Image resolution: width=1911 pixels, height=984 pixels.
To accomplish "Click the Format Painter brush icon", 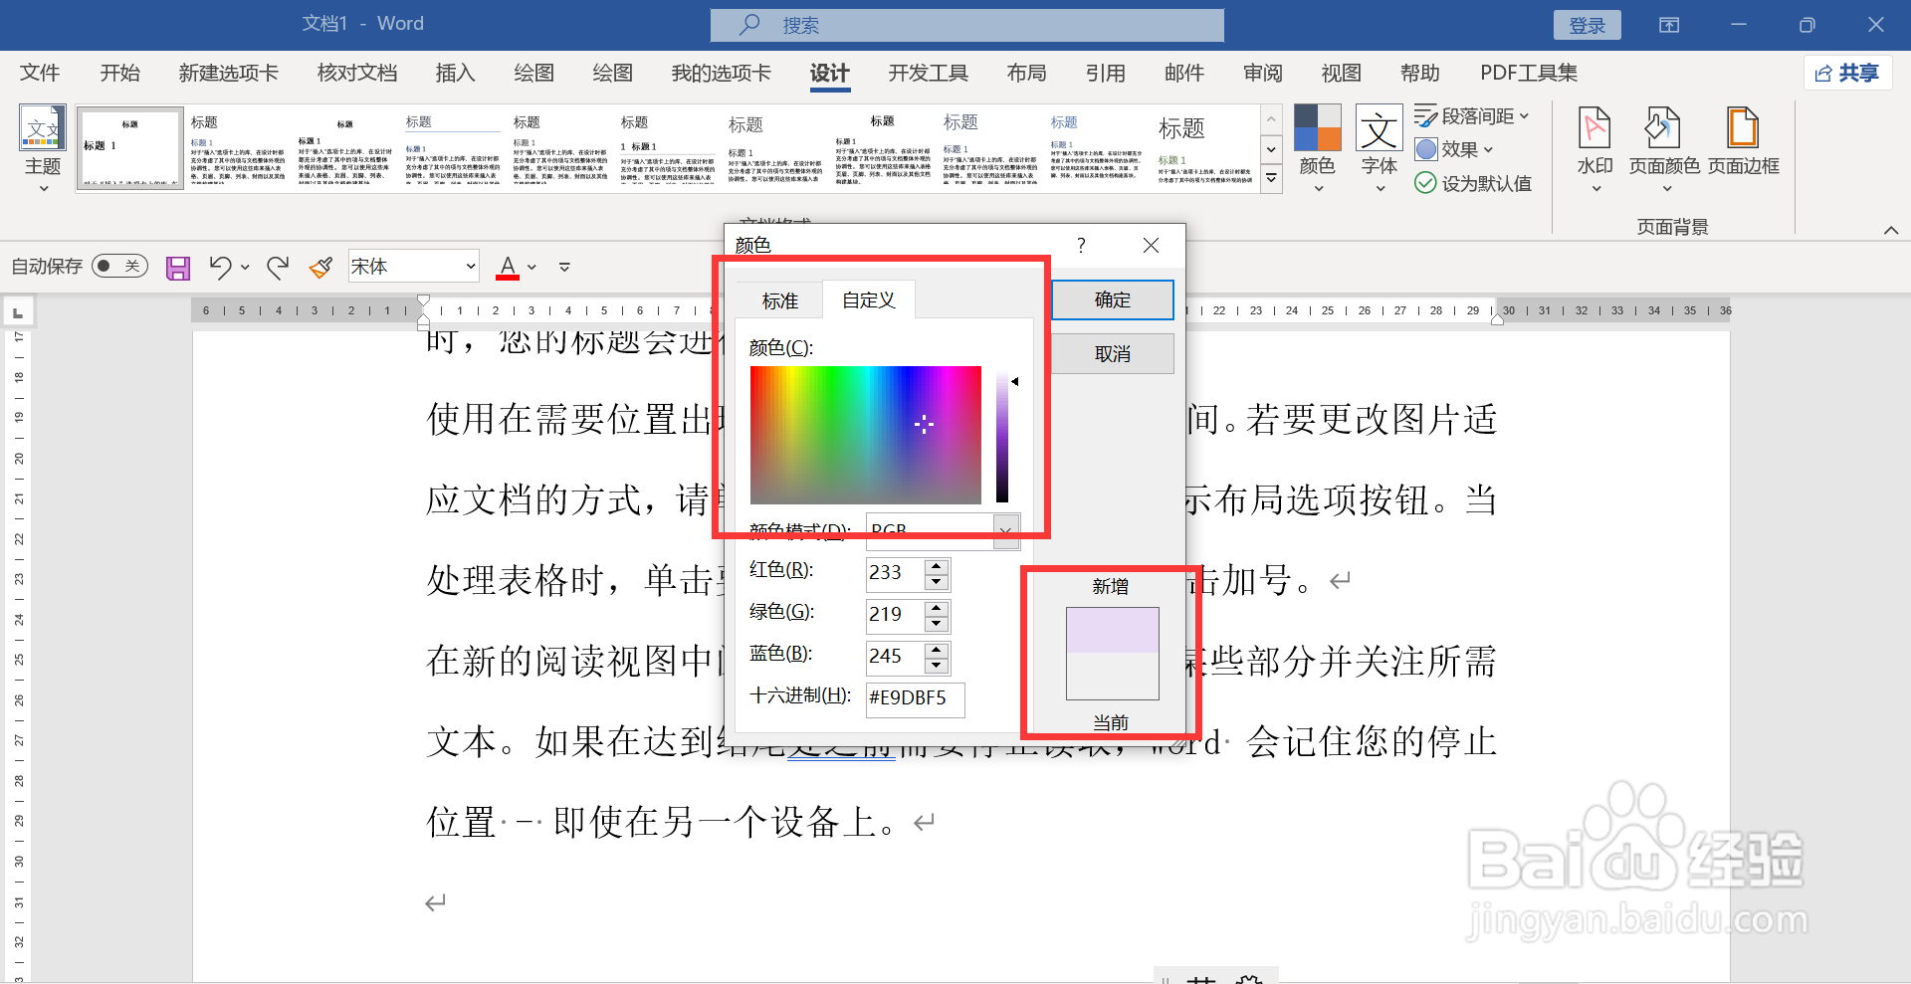I will (320, 267).
